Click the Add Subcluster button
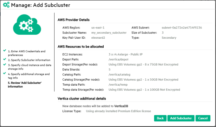Viewport: 216px width, 127px height. (x=181, y=118)
